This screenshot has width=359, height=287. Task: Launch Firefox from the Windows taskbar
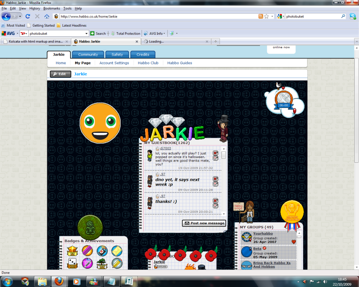click(x=58, y=281)
